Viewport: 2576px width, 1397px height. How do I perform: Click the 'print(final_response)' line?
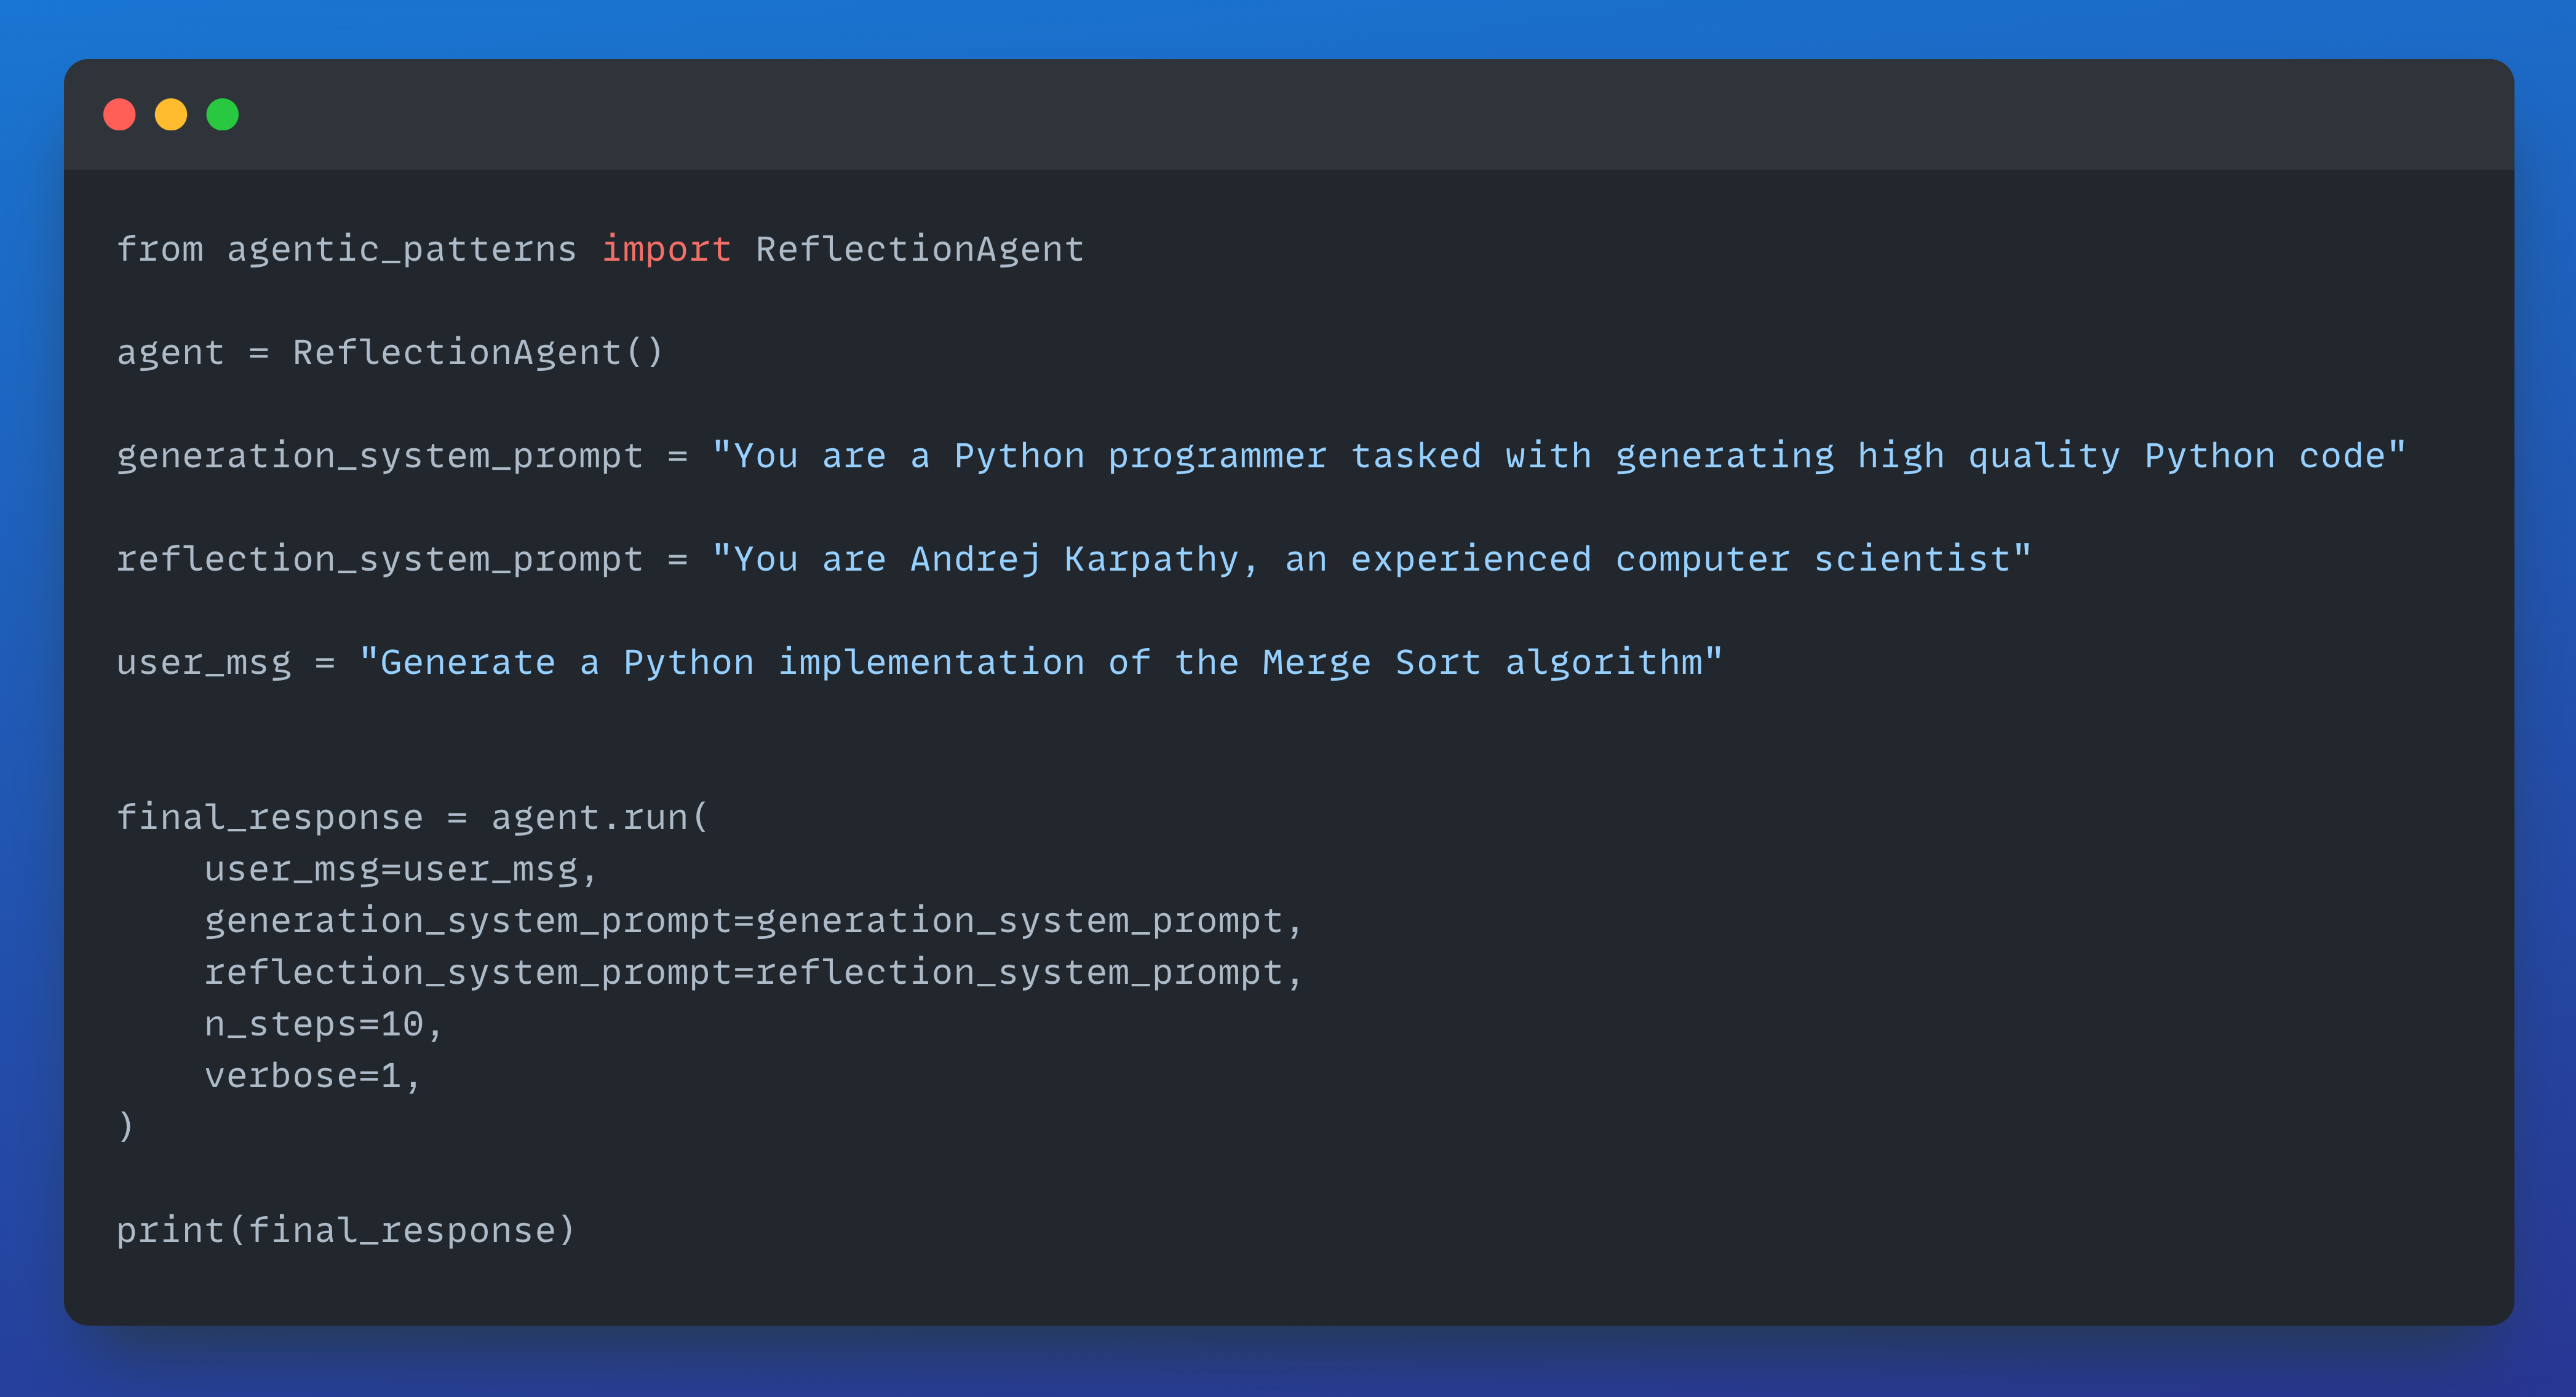(x=346, y=1230)
